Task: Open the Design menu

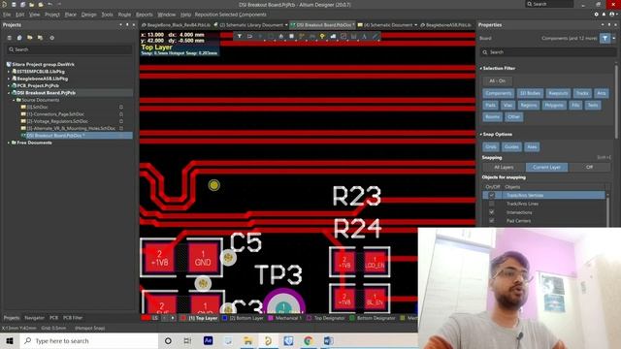Action: (x=88, y=15)
